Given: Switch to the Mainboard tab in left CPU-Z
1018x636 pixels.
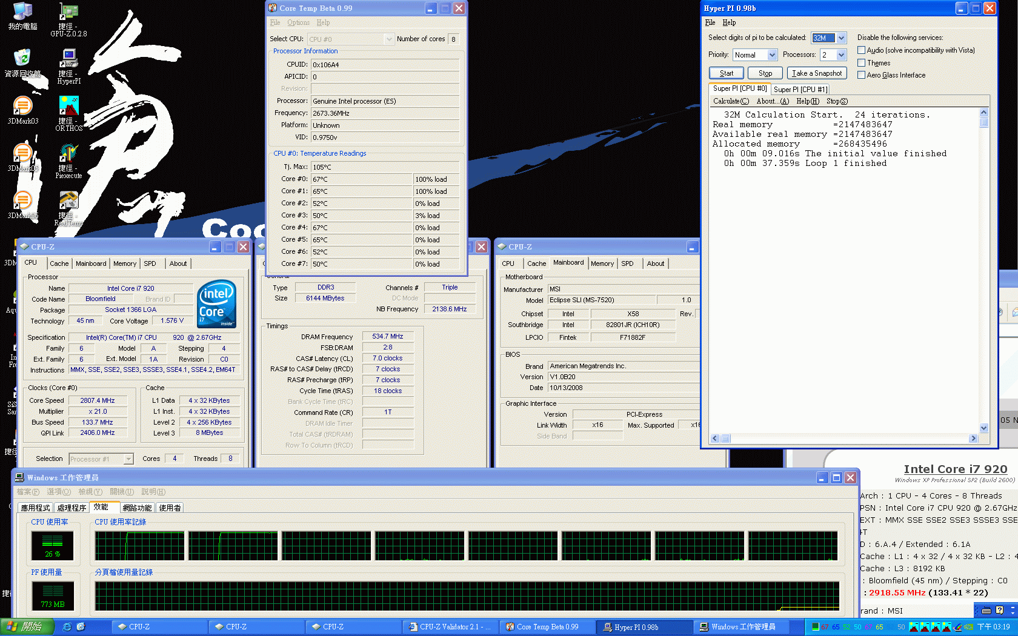Looking at the screenshot, I should click(91, 263).
